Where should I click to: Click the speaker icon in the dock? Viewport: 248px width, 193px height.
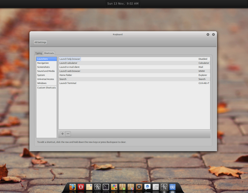(139, 187)
